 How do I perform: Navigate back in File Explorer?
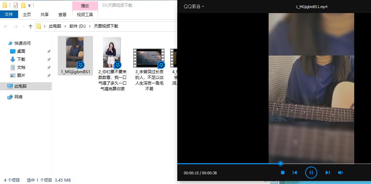[6, 26]
